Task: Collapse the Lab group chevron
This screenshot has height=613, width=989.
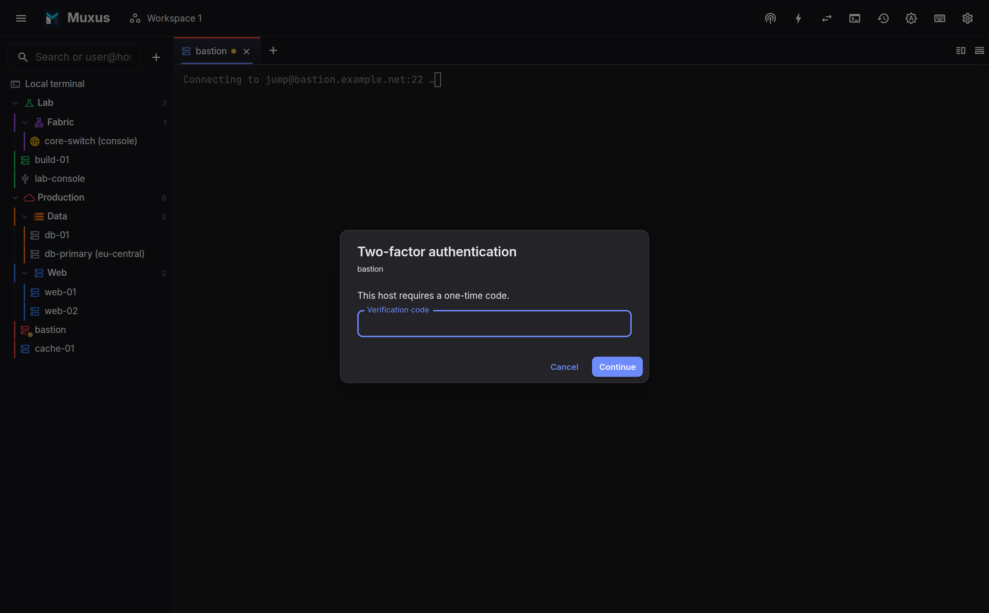Action: click(x=15, y=103)
